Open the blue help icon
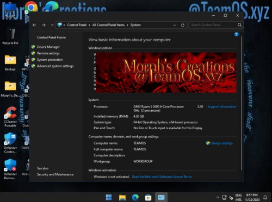 pyautogui.click(x=237, y=34)
